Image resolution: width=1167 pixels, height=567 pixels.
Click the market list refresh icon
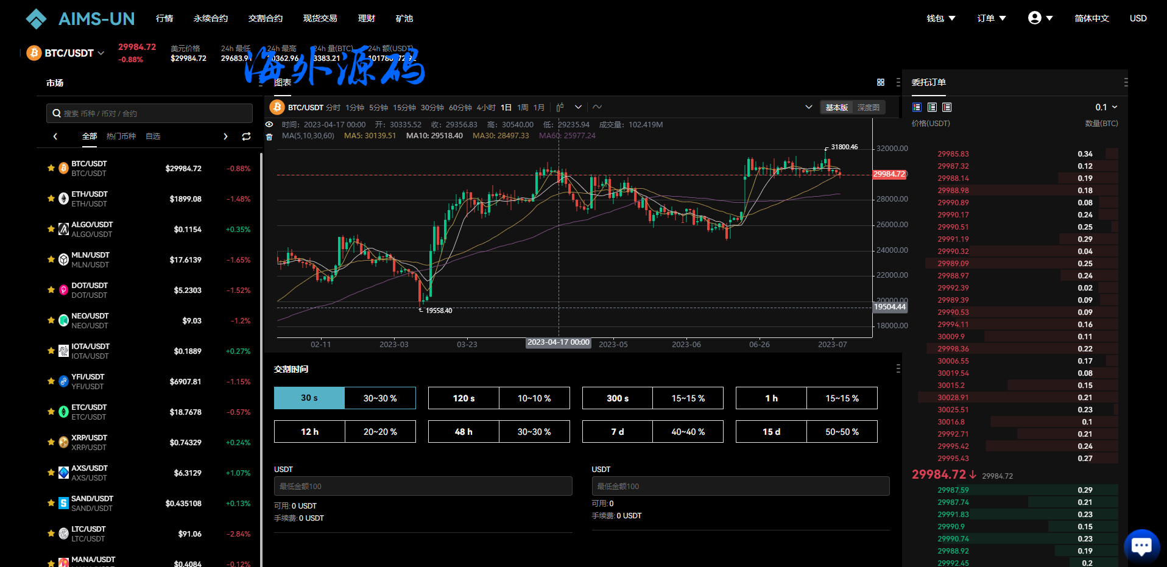(x=246, y=136)
